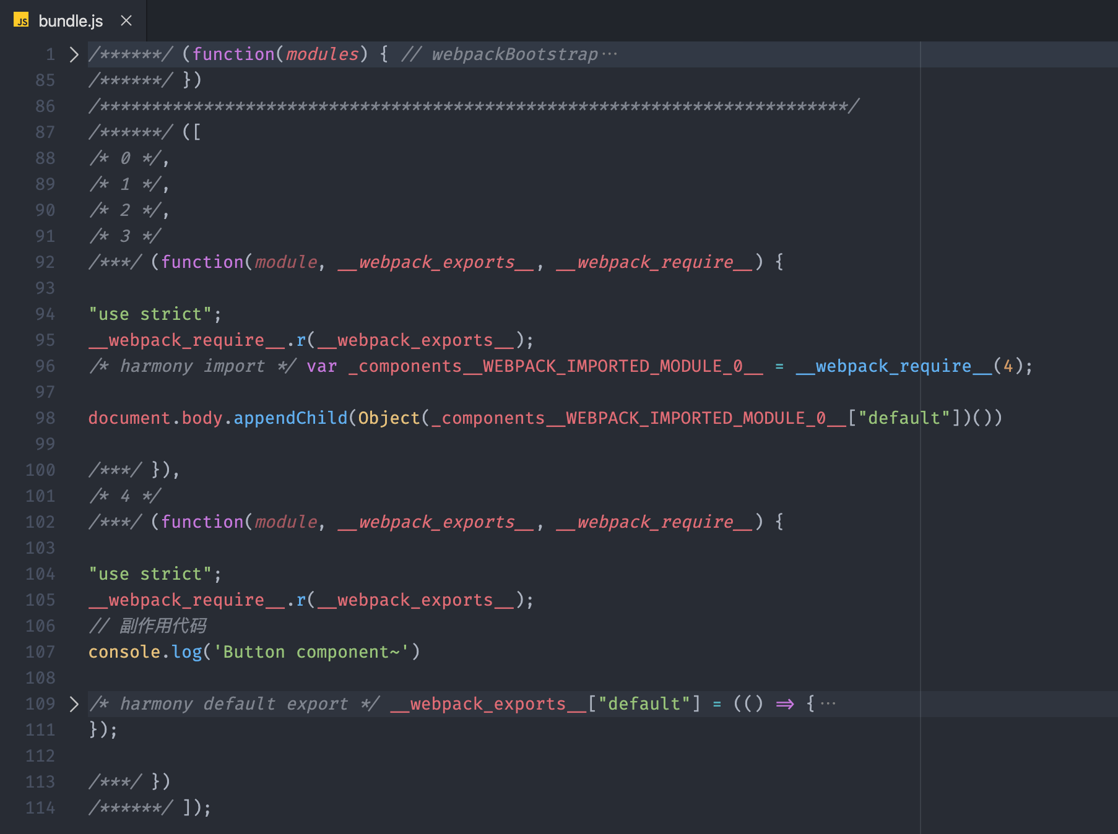This screenshot has height=834, width=1118.
Task: Click '/***/ })' on line 113
Action: point(129,782)
